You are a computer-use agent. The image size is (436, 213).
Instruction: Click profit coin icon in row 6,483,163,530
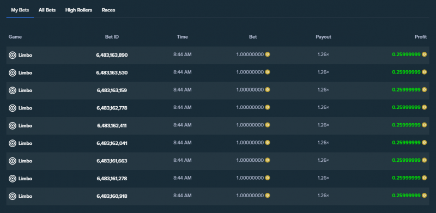tap(425, 72)
